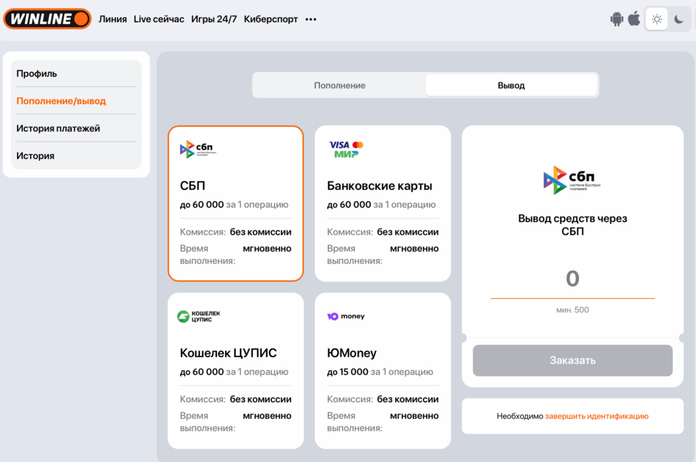Image resolution: width=696 pixels, height=462 pixels.
Task: Open the Winline logo home link
Action: tap(47, 18)
